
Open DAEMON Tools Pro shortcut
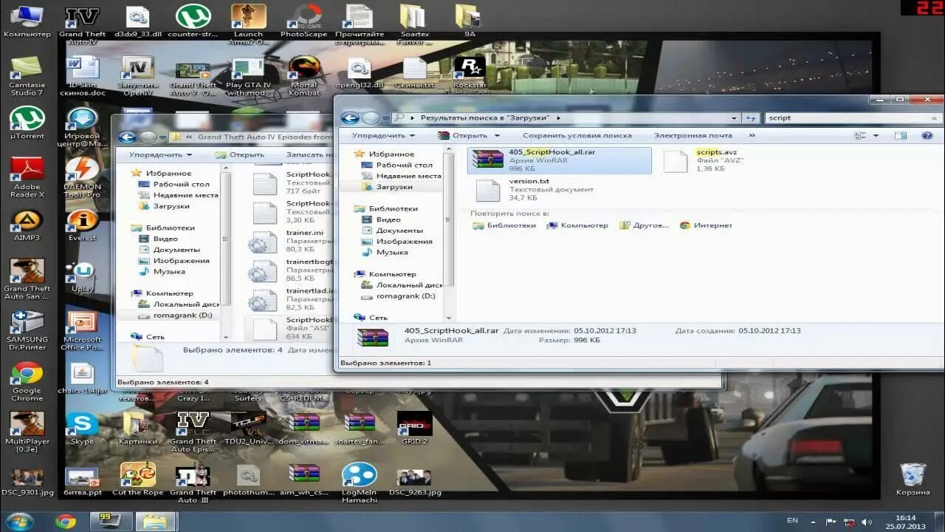tap(82, 178)
